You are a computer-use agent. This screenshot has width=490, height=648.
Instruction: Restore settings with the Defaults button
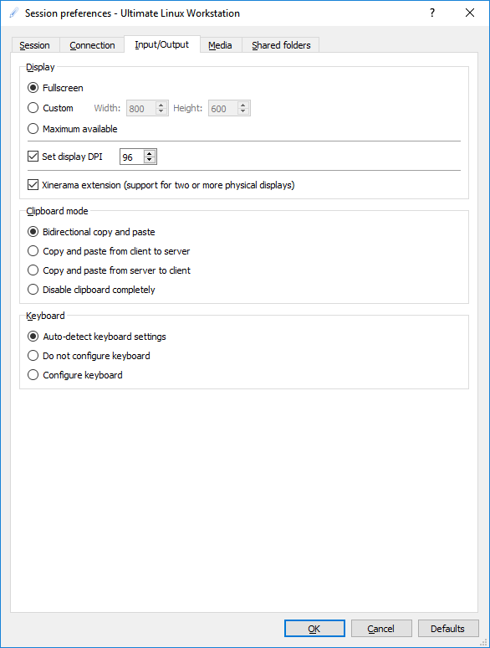pos(448,629)
